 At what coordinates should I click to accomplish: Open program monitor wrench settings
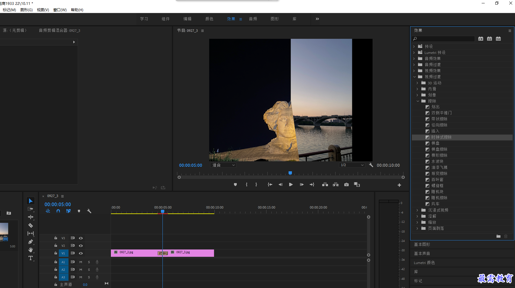(371, 165)
